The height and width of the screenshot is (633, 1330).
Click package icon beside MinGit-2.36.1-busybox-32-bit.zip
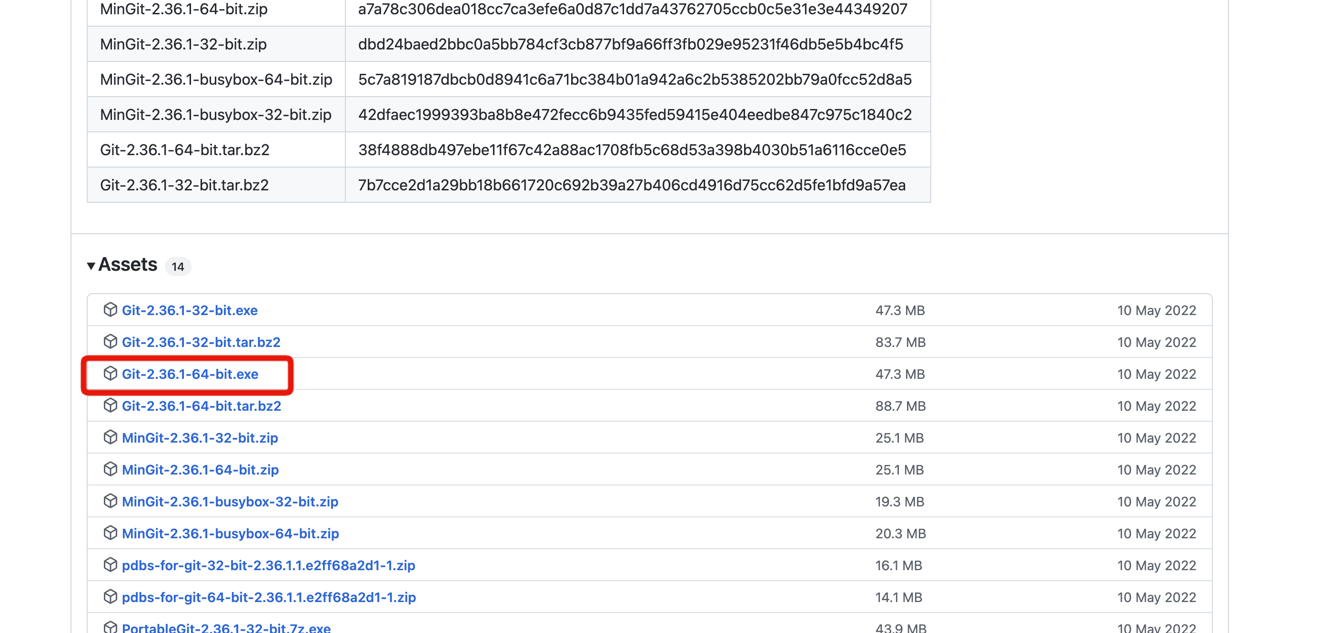[110, 501]
